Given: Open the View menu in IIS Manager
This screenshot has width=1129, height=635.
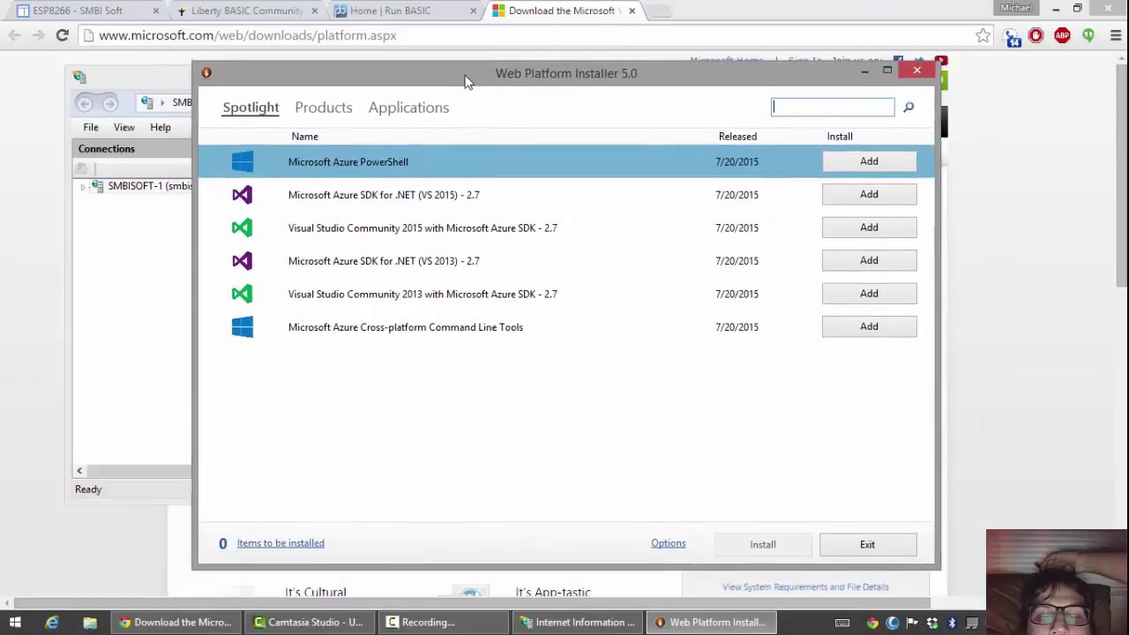Looking at the screenshot, I should click(124, 127).
